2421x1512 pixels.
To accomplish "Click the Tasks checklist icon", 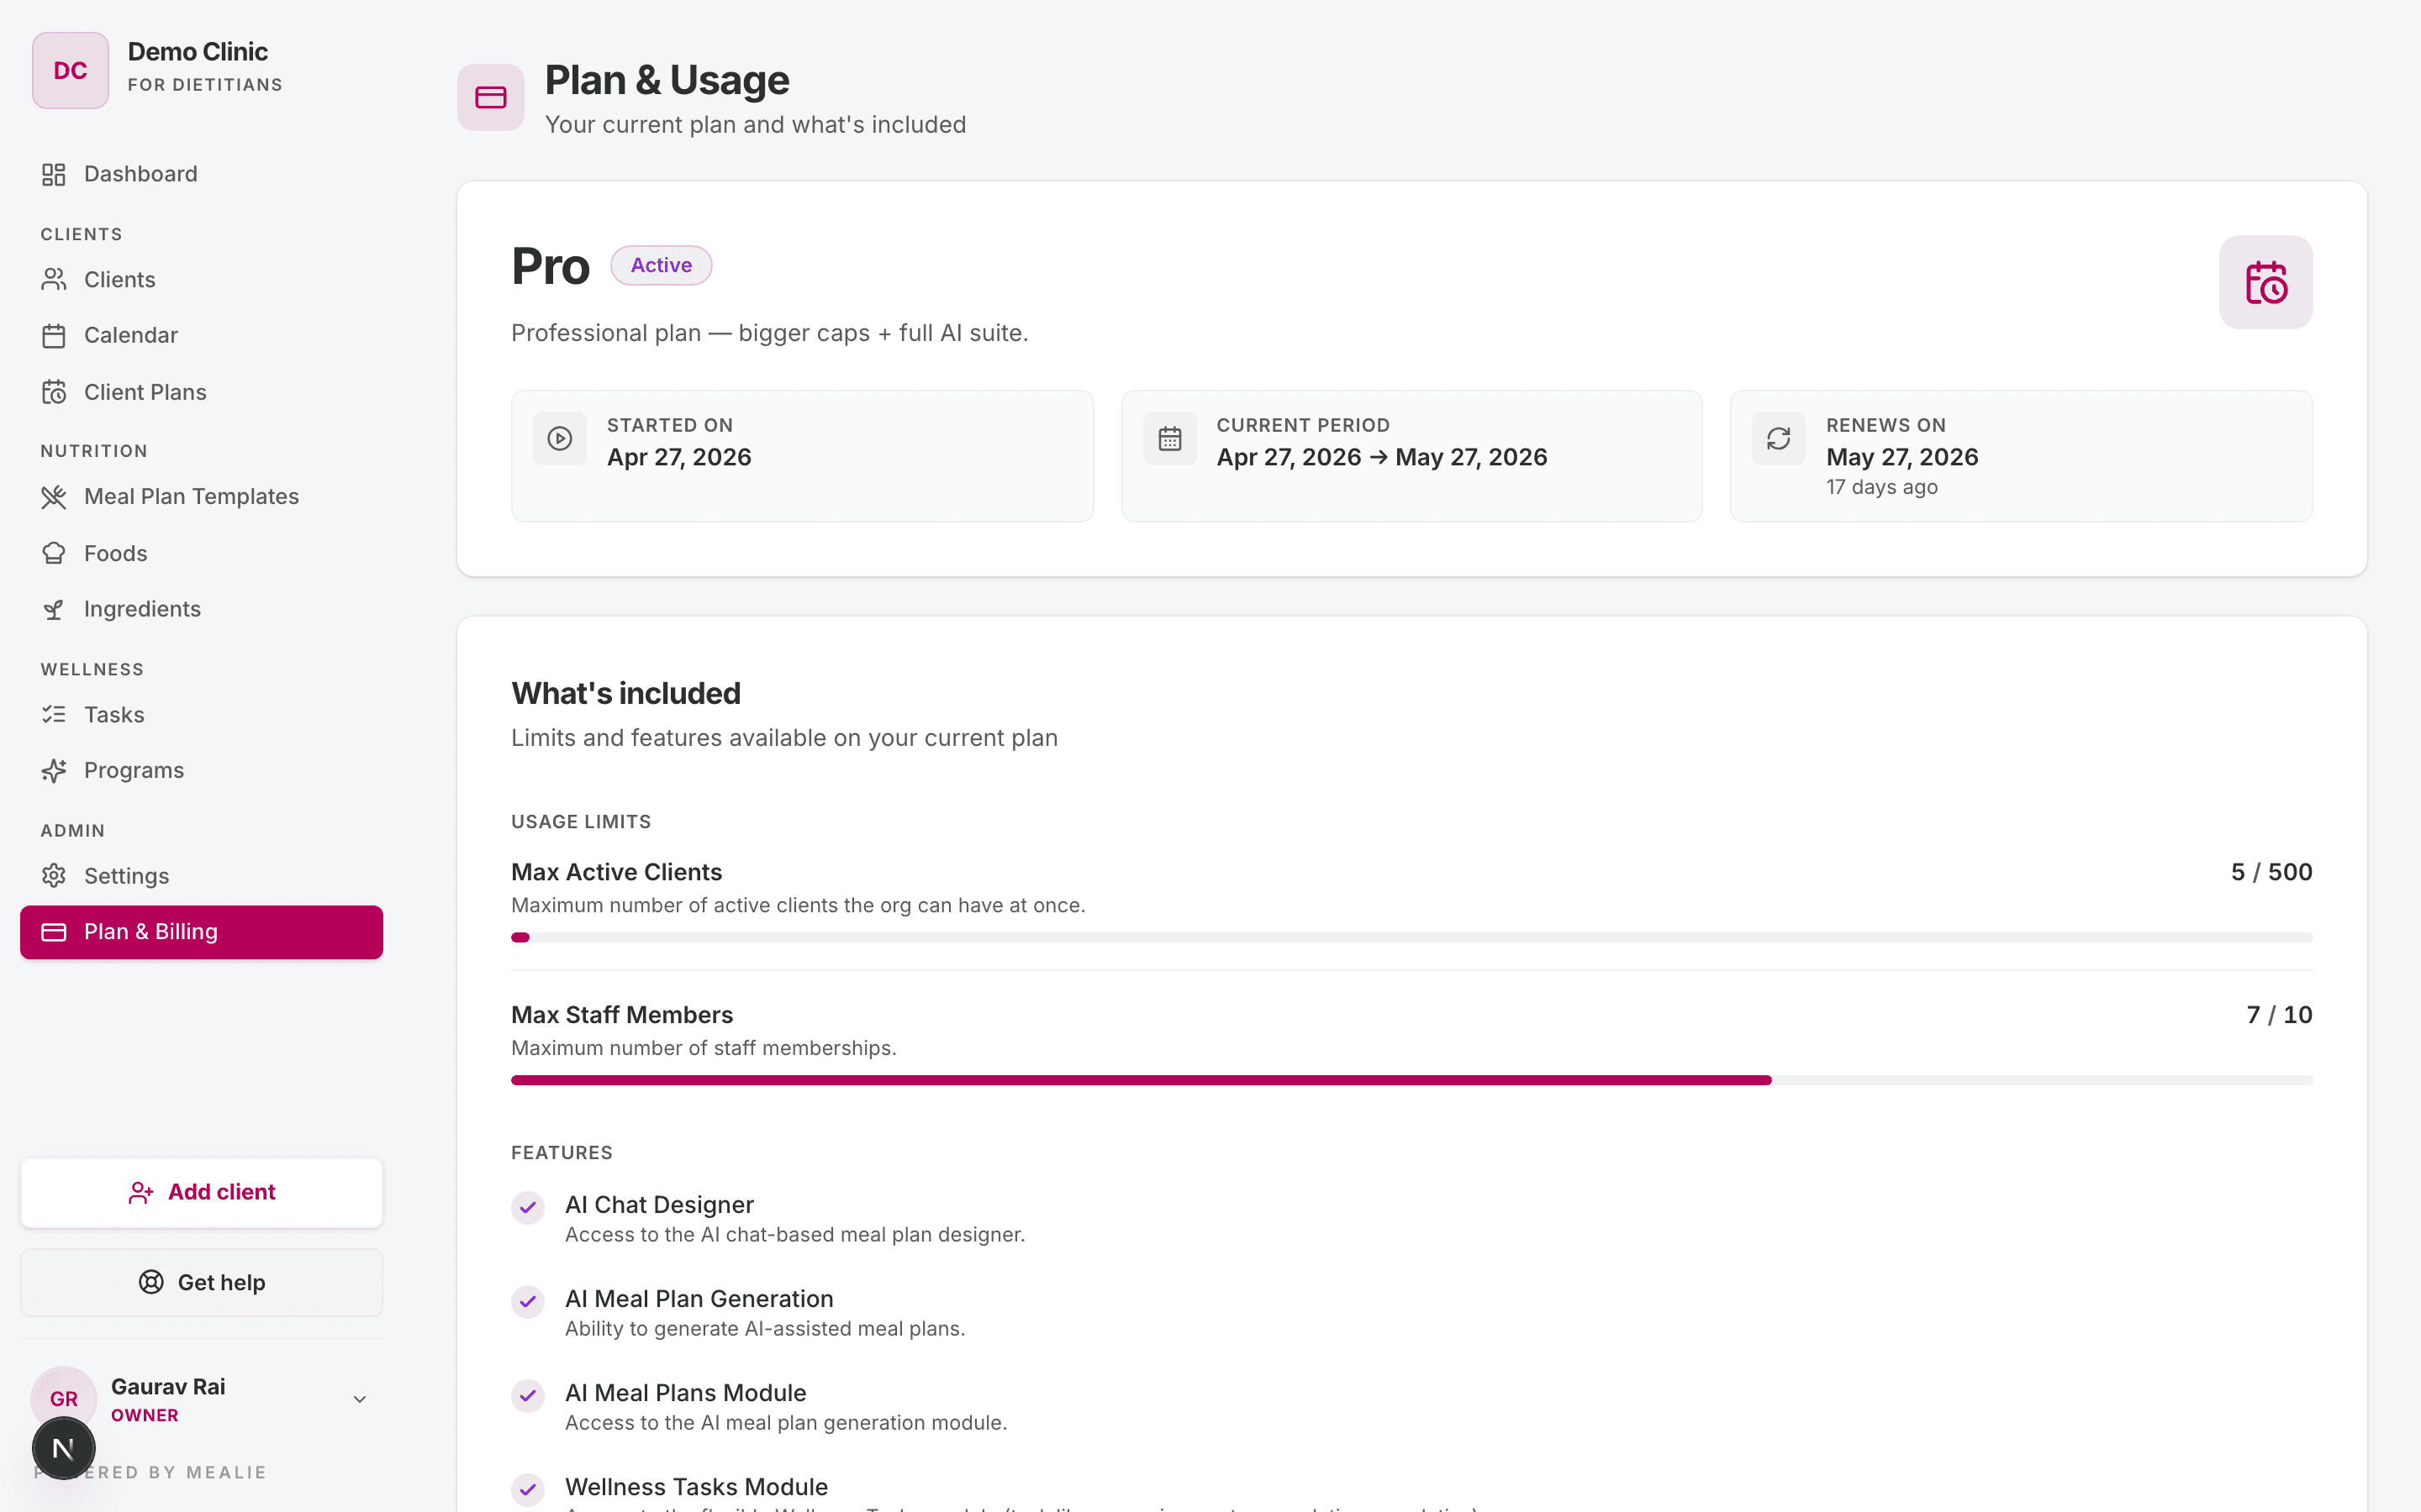I will [54, 715].
